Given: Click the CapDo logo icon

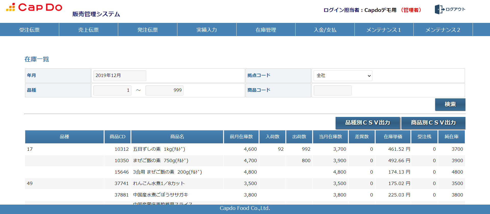Looking at the screenshot, I should (x=11, y=7).
